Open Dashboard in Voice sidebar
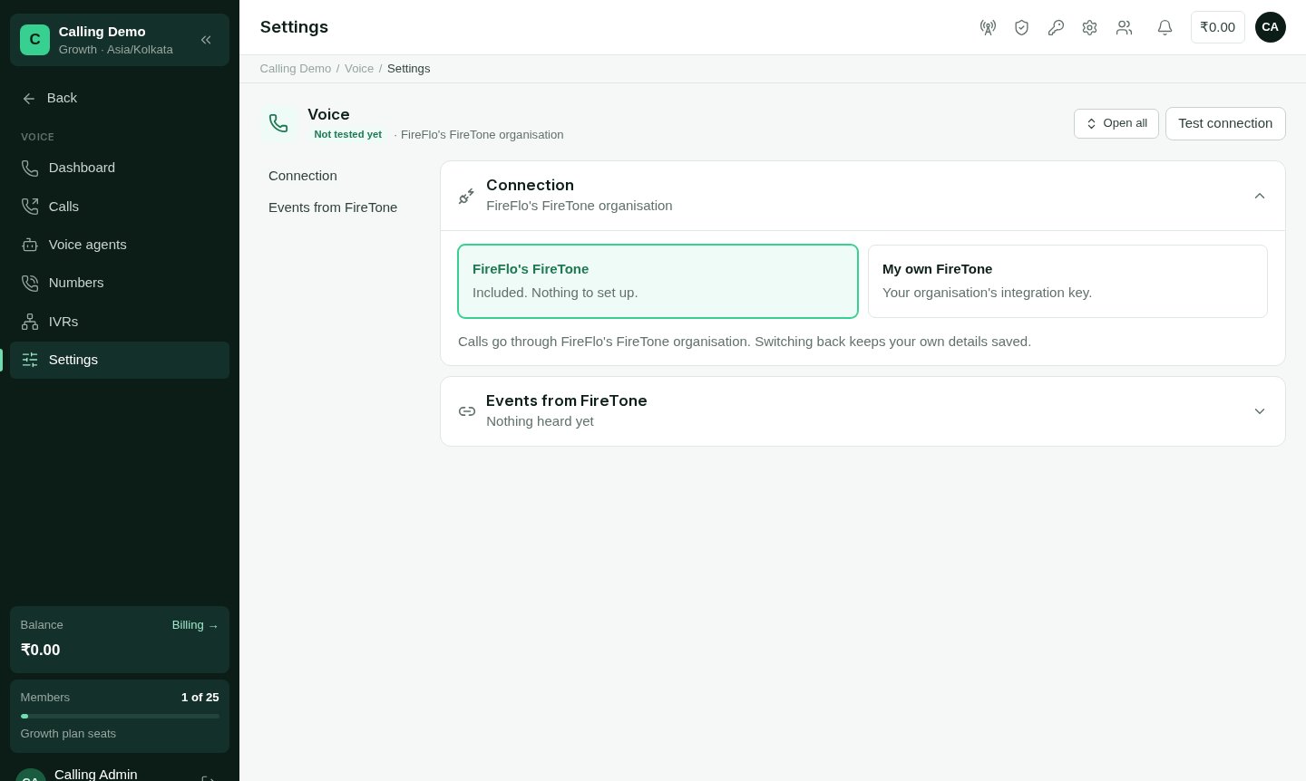The image size is (1306, 781). (x=120, y=168)
